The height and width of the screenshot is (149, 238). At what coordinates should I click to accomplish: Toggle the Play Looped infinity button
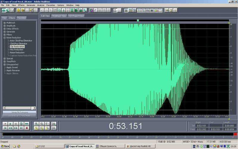tap(26, 124)
